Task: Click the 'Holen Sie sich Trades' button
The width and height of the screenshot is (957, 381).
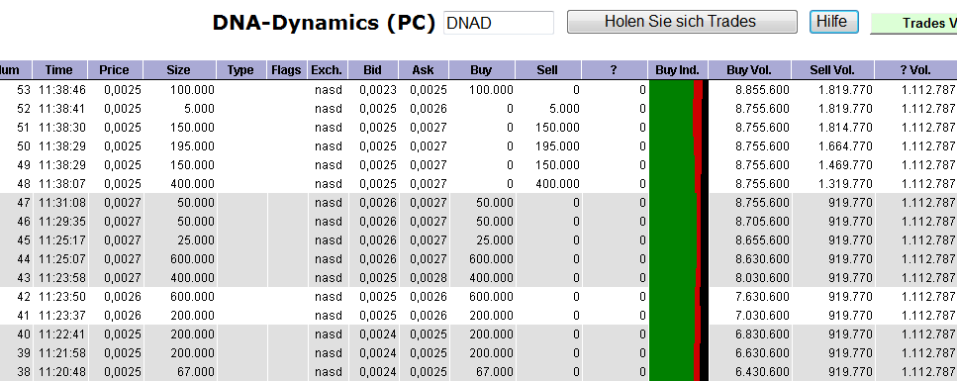Action: 682,22
